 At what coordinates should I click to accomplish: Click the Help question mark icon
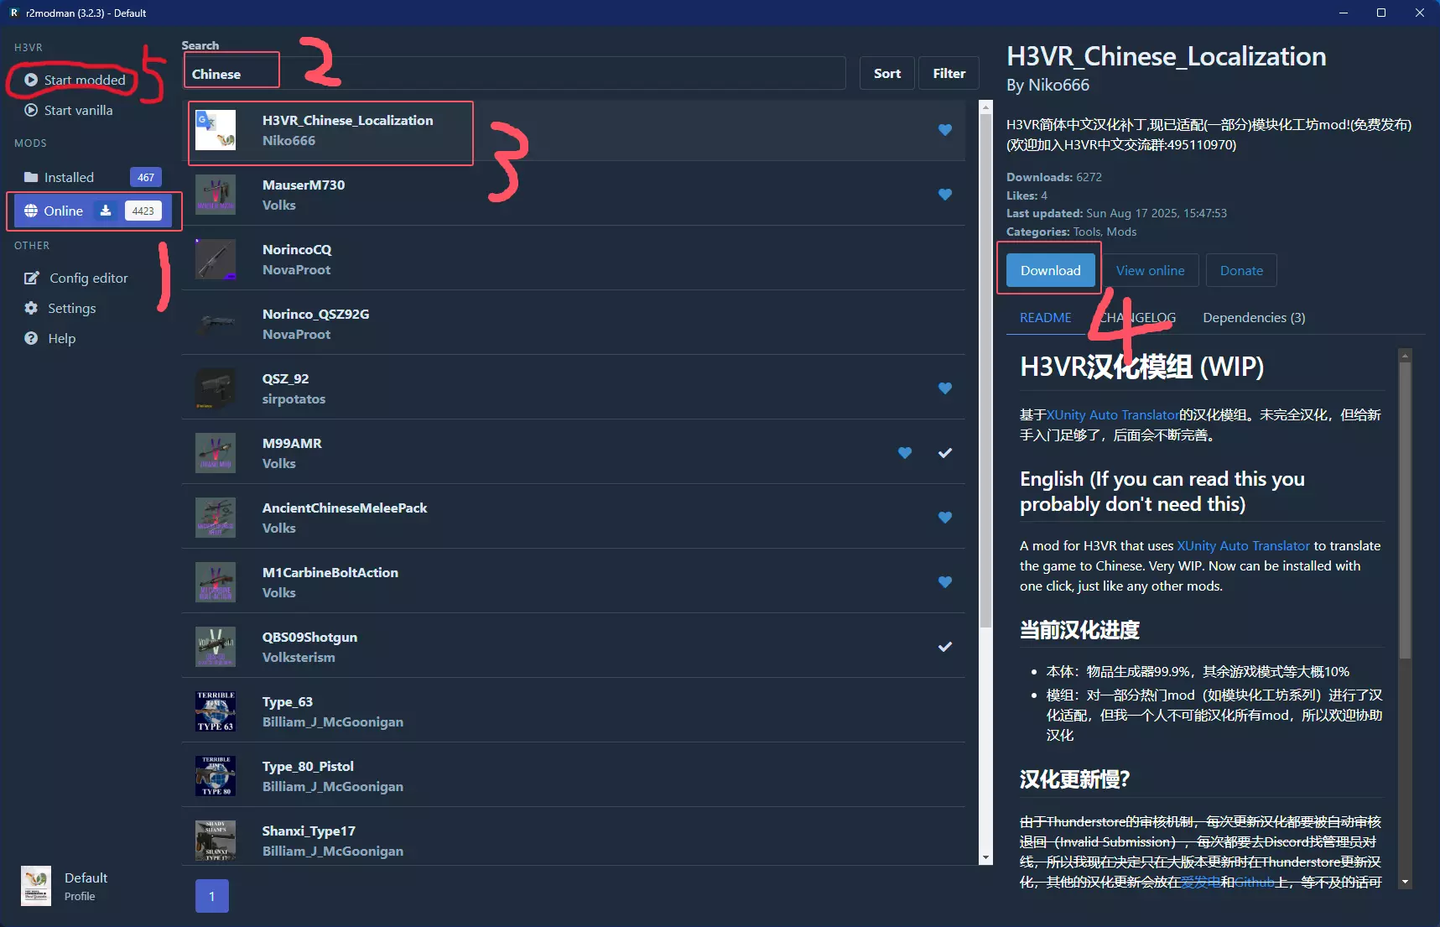coord(31,338)
